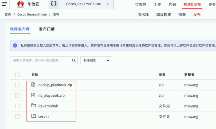
Task: Click the 类型 column header
Action: point(162,75)
